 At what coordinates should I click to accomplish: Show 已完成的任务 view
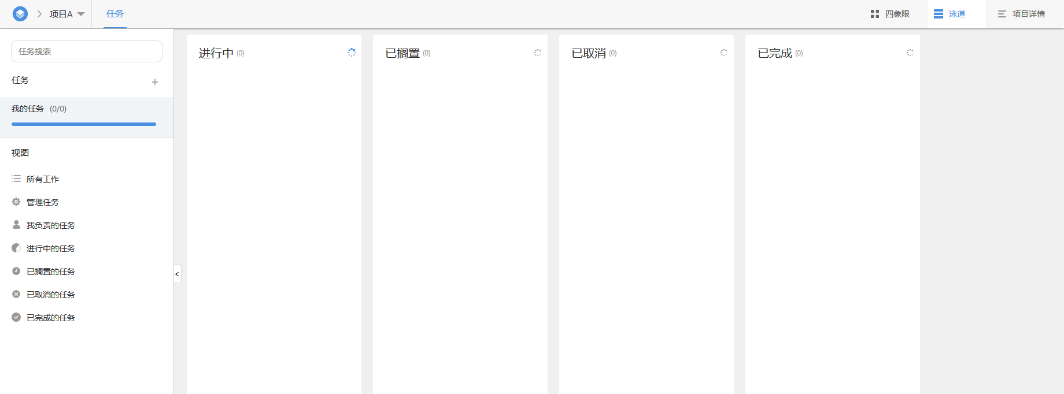51,318
